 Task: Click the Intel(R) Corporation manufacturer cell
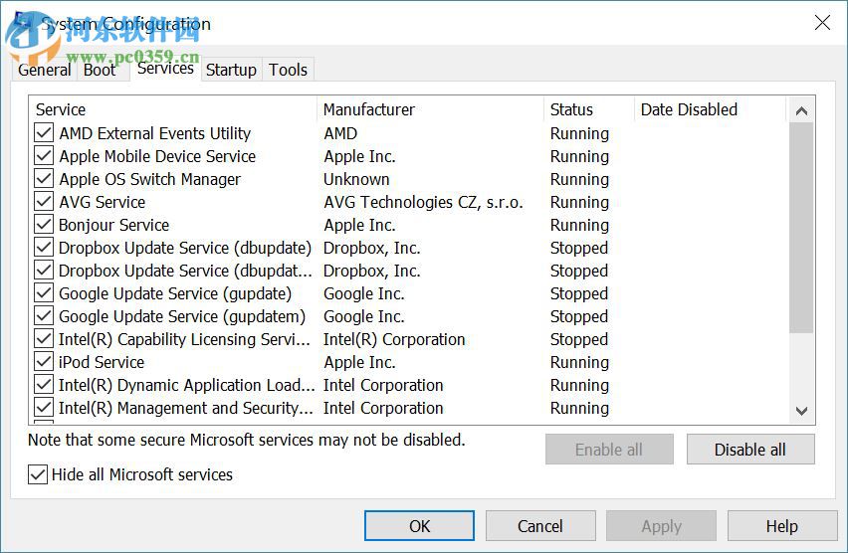[x=394, y=339]
